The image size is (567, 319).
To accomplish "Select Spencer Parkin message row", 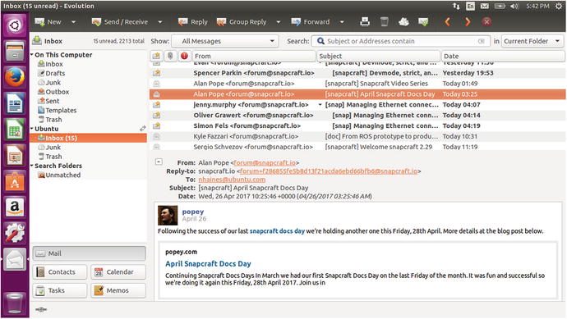I will pyautogui.click(x=357, y=73).
